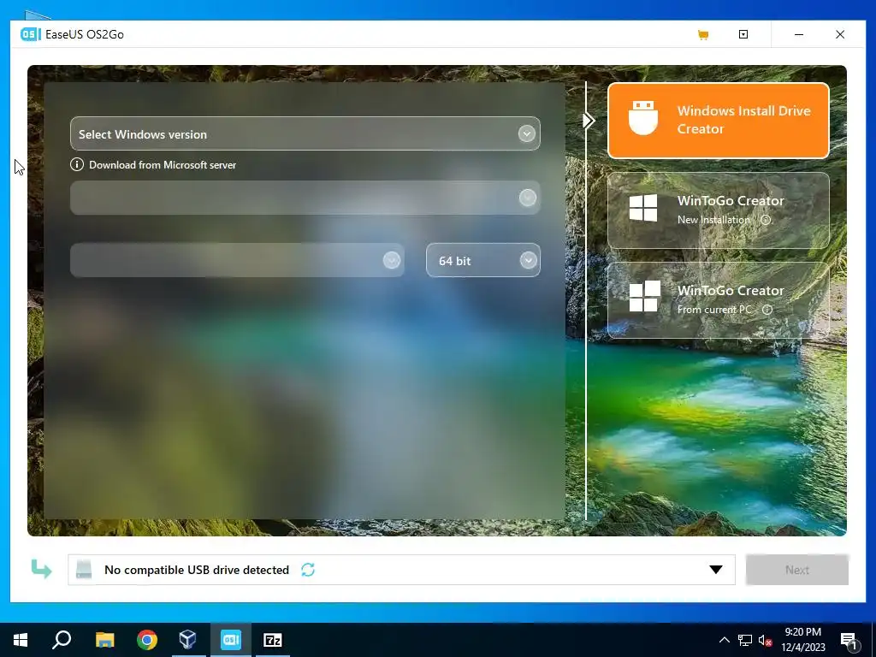Viewport: 876px width, 657px height.
Task: Open the shopping cart purchase icon
Action: [x=703, y=34]
